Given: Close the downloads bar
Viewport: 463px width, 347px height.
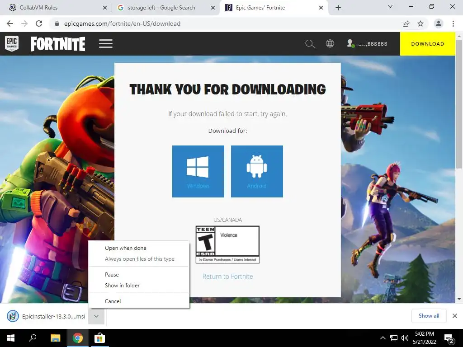Looking at the screenshot, I should pos(455,316).
